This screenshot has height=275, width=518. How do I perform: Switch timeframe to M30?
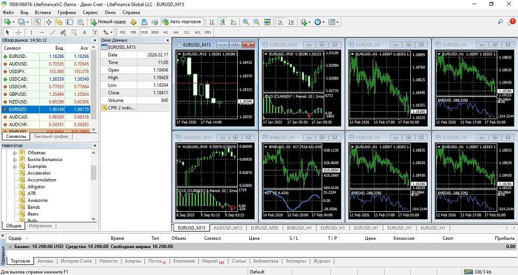click(155, 32)
